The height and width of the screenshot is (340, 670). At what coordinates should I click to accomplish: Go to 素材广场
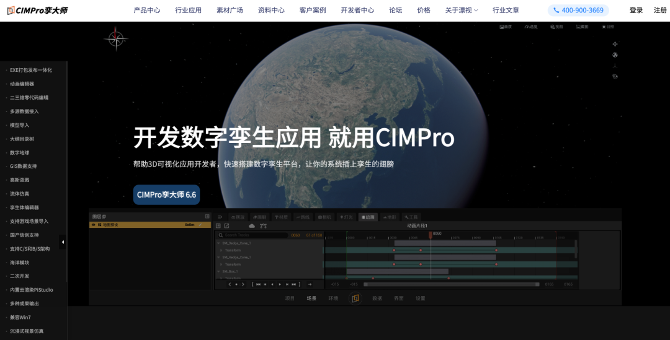point(230,11)
